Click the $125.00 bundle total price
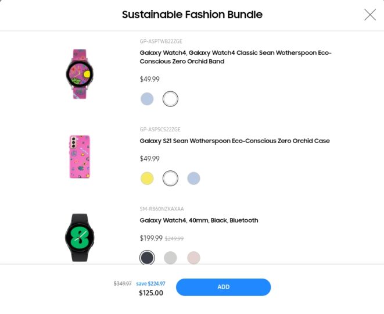Image resolution: width=384 pixels, height=314 pixels. coord(151,293)
